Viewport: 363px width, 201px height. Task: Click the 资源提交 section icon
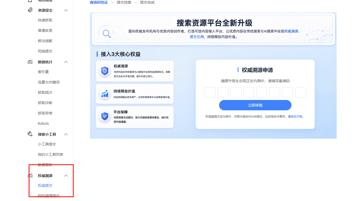pos(30,10)
